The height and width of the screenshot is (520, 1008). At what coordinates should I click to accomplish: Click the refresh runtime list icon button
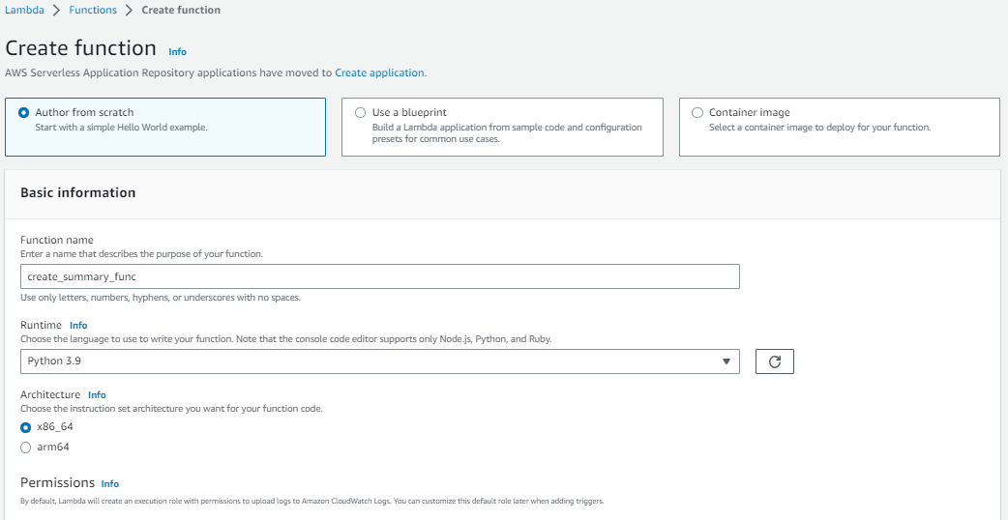pos(775,361)
